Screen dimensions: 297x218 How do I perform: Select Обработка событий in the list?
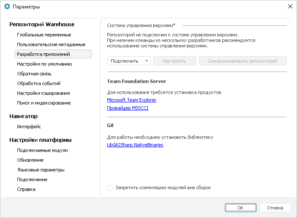[x=39, y=83]
